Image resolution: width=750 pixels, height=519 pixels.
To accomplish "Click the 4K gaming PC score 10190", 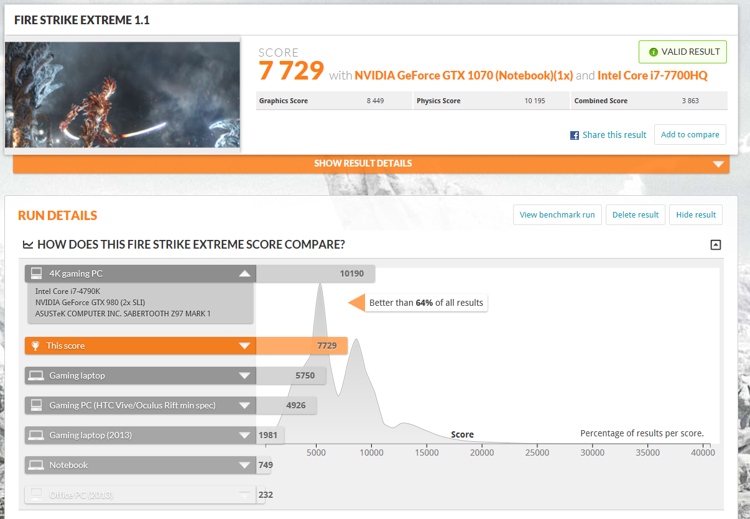I will 351,273.
